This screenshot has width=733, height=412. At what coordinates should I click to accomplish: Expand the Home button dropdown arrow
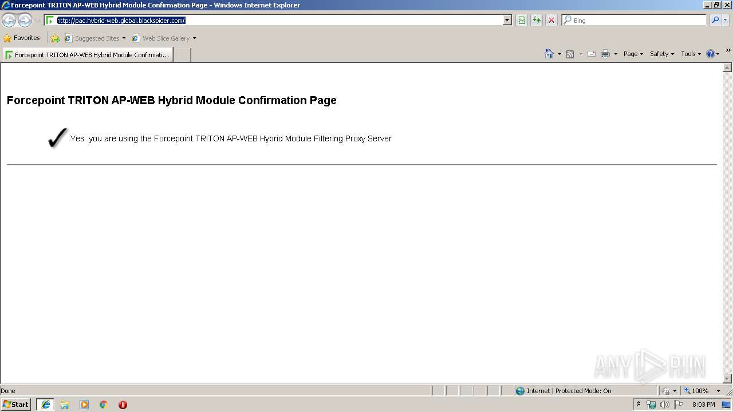click(x=559, y=54)
